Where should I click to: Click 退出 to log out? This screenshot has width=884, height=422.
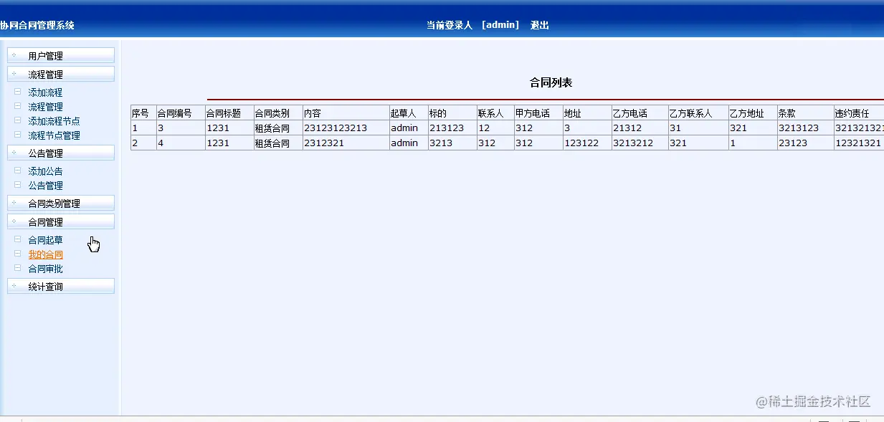(539, 24)
